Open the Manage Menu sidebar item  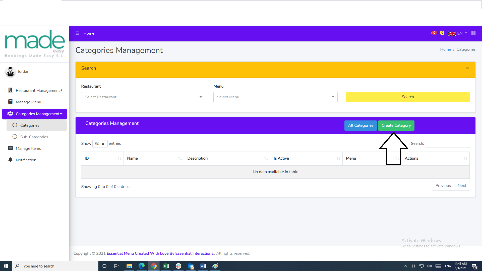[x=35, y=102]
